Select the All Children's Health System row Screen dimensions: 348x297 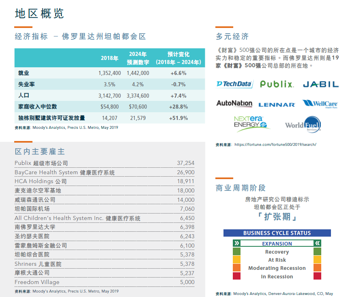tap(104, 218)
